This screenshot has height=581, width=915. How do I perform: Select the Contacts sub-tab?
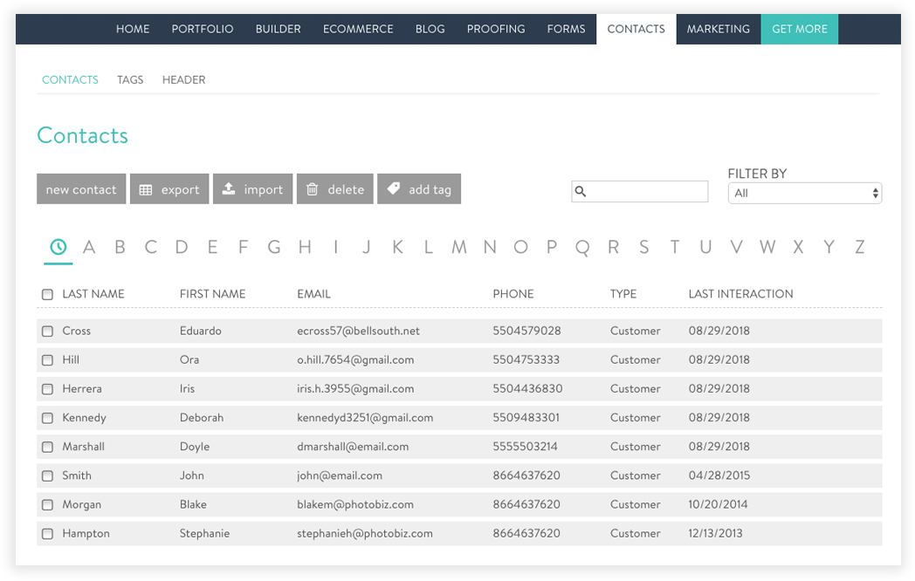[x=70, y=80]
